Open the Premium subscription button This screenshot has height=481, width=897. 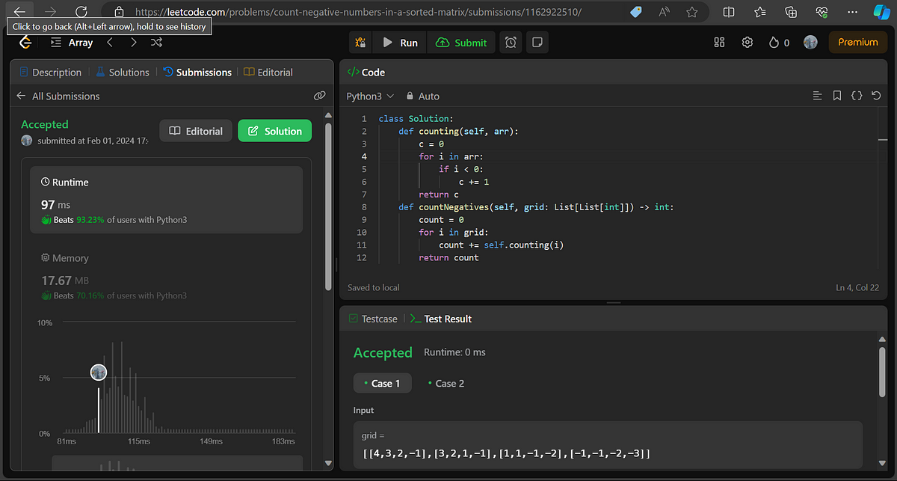pos(857,43)
